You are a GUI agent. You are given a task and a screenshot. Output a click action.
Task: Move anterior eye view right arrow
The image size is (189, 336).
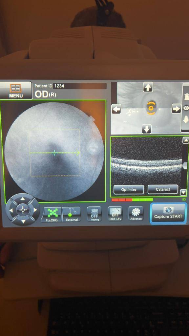pos(177,109)
